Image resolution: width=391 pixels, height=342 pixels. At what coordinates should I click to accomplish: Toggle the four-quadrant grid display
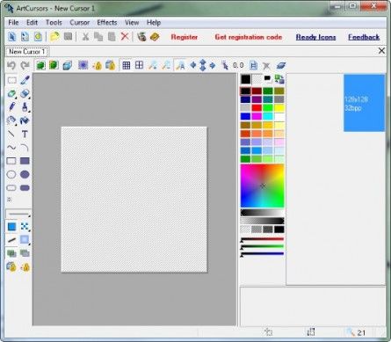tap(140, 65)
